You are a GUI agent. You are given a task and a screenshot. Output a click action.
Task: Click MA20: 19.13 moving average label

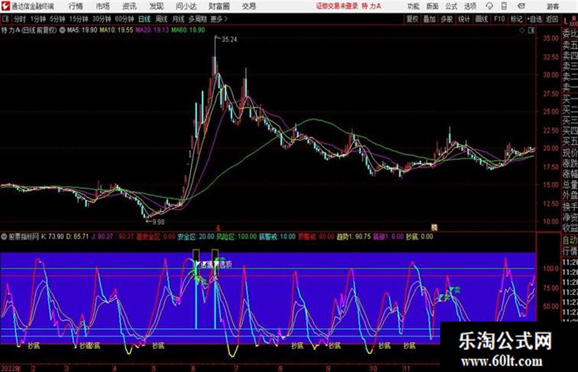(x=152, y=30)
